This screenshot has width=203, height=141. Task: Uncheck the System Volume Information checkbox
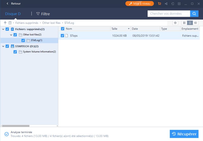[15, 52]
